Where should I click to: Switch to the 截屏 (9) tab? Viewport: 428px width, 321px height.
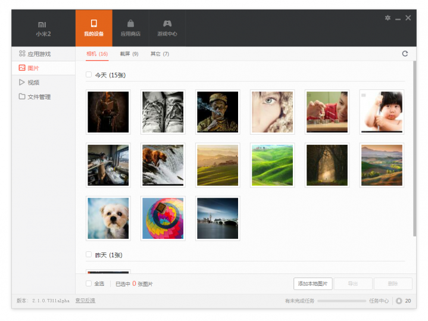pos(129,54)
